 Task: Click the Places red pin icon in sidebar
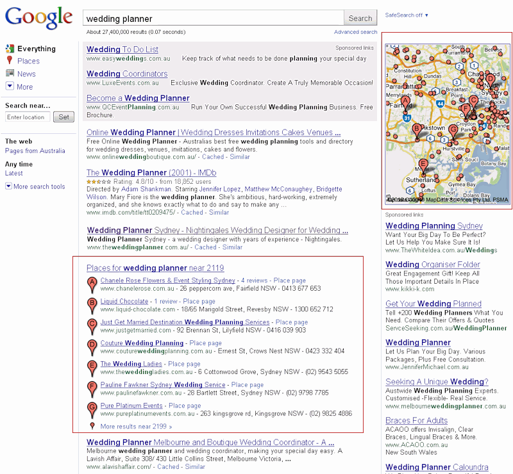[x=10, y=60]
